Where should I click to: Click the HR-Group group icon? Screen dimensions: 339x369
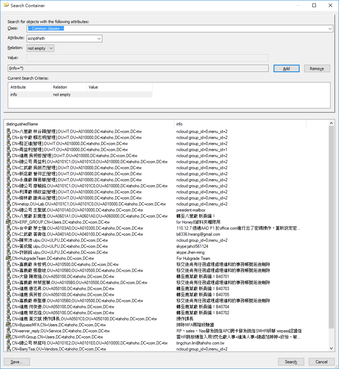[x=9, y=337]
